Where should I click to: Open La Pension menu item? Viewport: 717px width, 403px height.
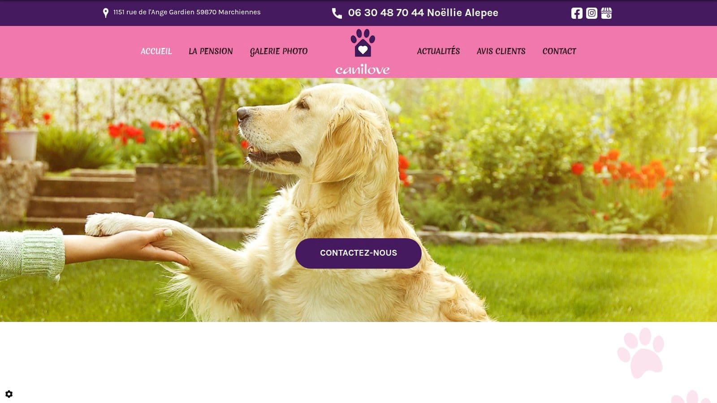tap(211, 51)
